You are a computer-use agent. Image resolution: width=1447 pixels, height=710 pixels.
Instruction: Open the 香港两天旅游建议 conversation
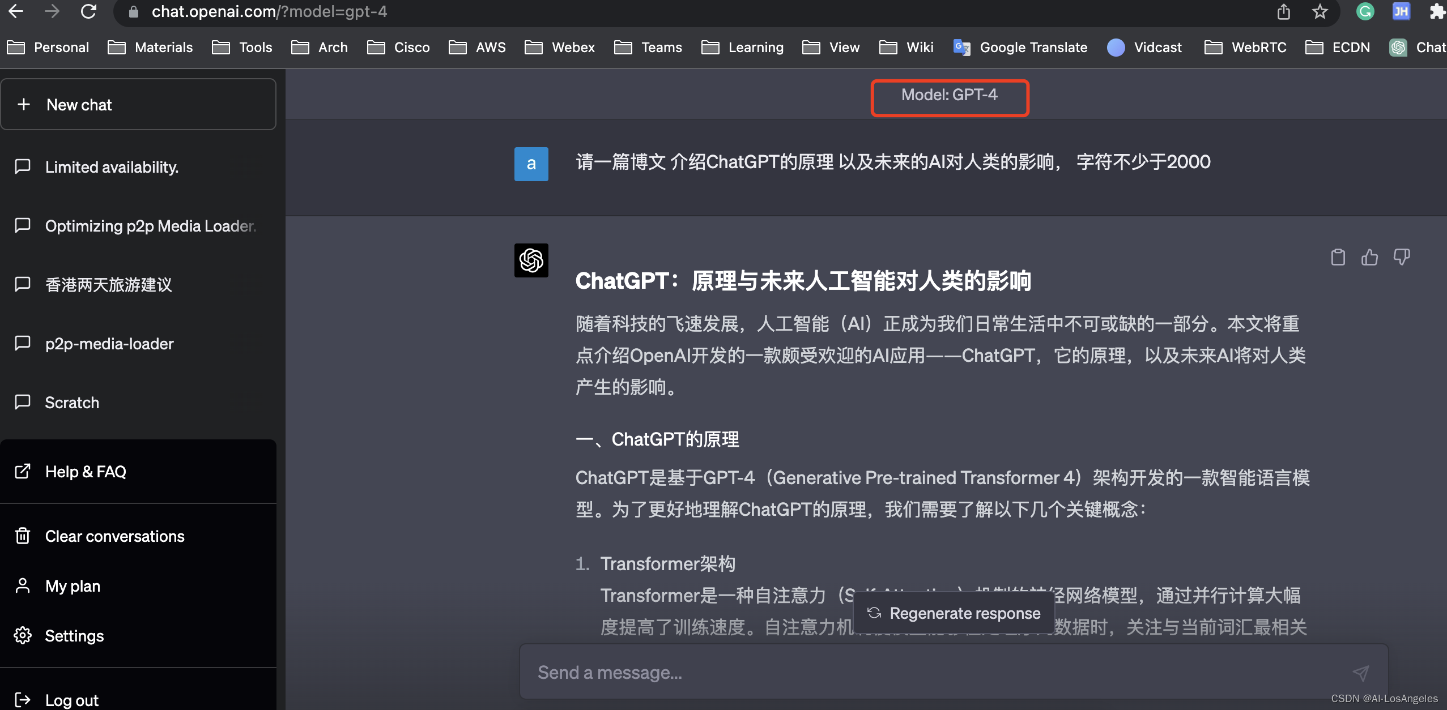(138, 285)
